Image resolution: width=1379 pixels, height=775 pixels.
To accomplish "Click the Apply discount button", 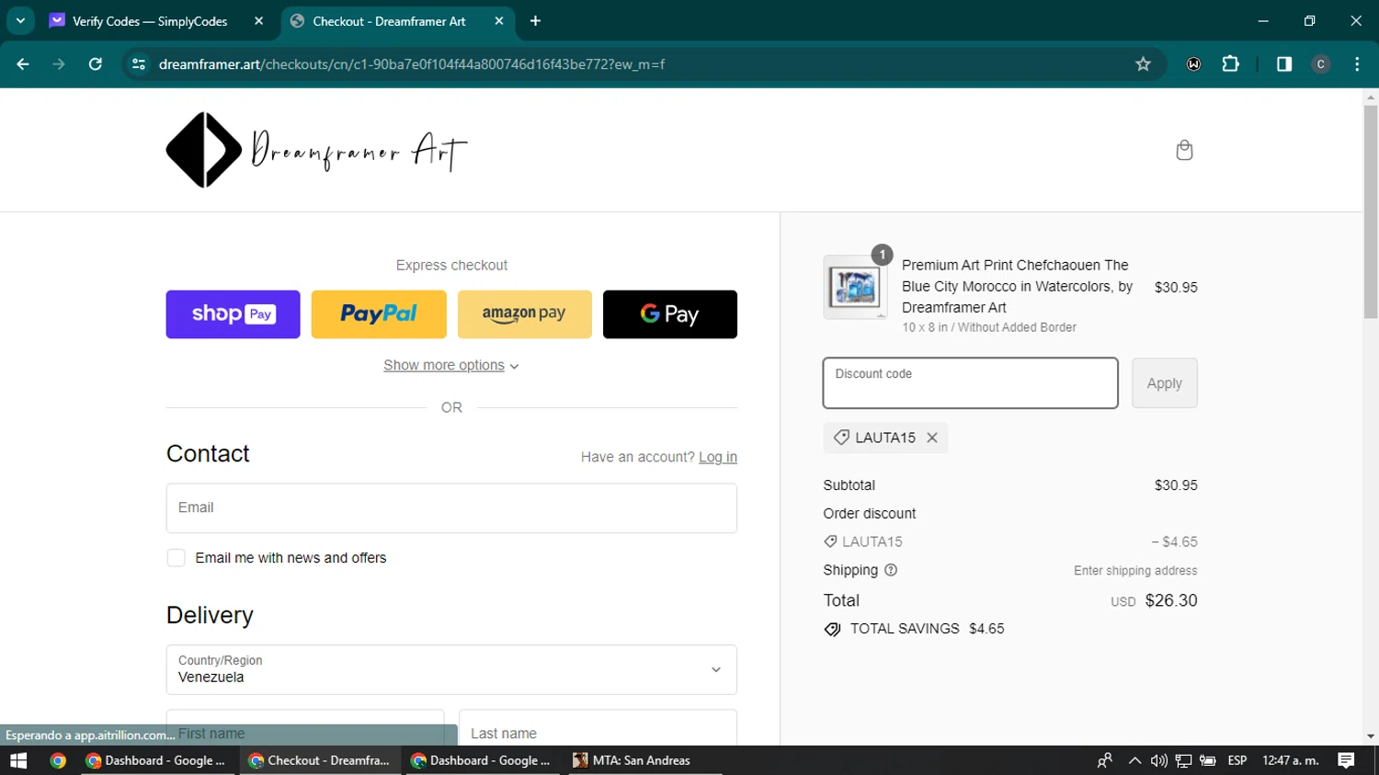I will pyautogui.click(x=1165, y=382).
